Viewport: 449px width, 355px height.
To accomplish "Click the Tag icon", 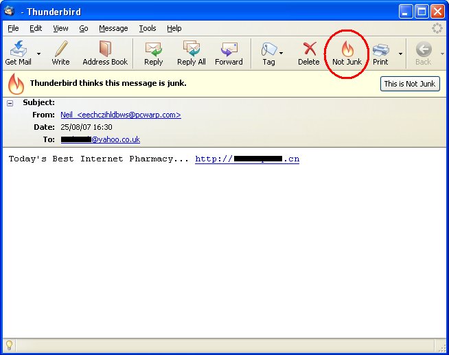I will [268, 54].
